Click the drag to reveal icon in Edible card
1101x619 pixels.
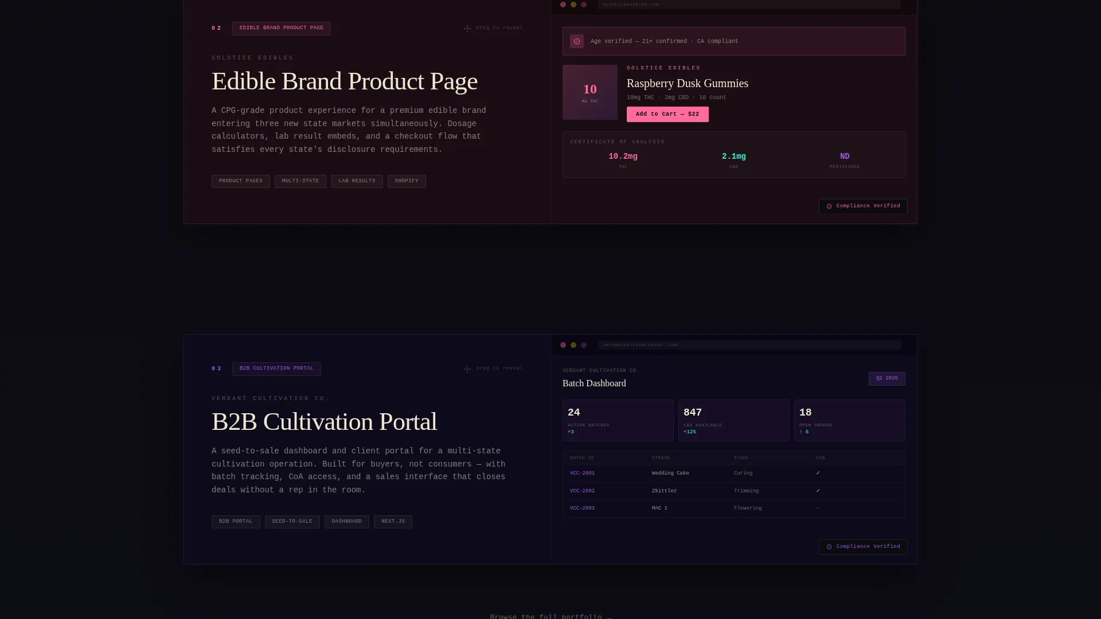(x=467, y=28)
